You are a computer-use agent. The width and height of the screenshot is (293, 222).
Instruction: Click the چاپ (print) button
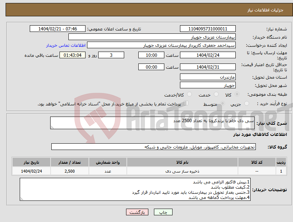(163, 212)
